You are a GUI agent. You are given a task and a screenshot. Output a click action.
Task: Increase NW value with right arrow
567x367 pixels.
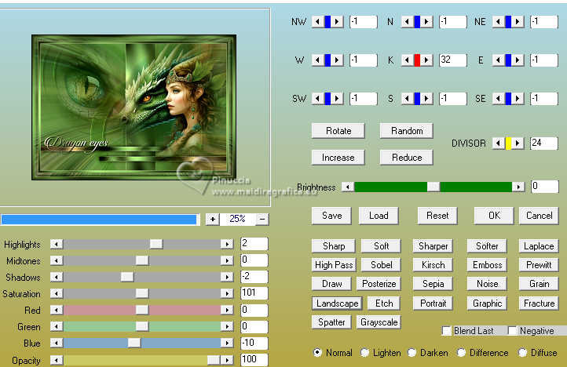coord(337,22)
